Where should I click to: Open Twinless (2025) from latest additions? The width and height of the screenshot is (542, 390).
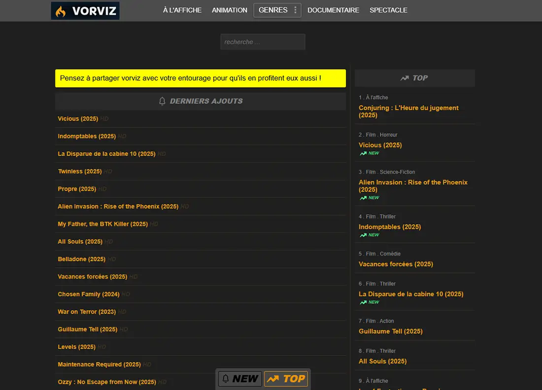point(79,171)
